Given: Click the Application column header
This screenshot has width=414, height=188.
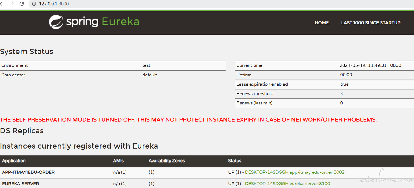Looking at the screenshot, I should 14,161.
